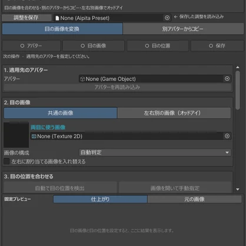
Task: Click the 固定プレビュー label
Action: [18, 199]
